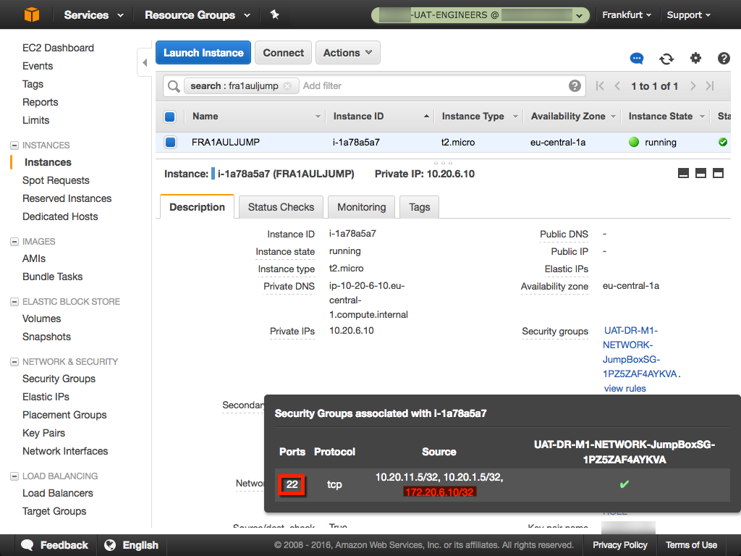The image size is (741, 556).
Task: Click the view rules link
Action: point(624,388)
